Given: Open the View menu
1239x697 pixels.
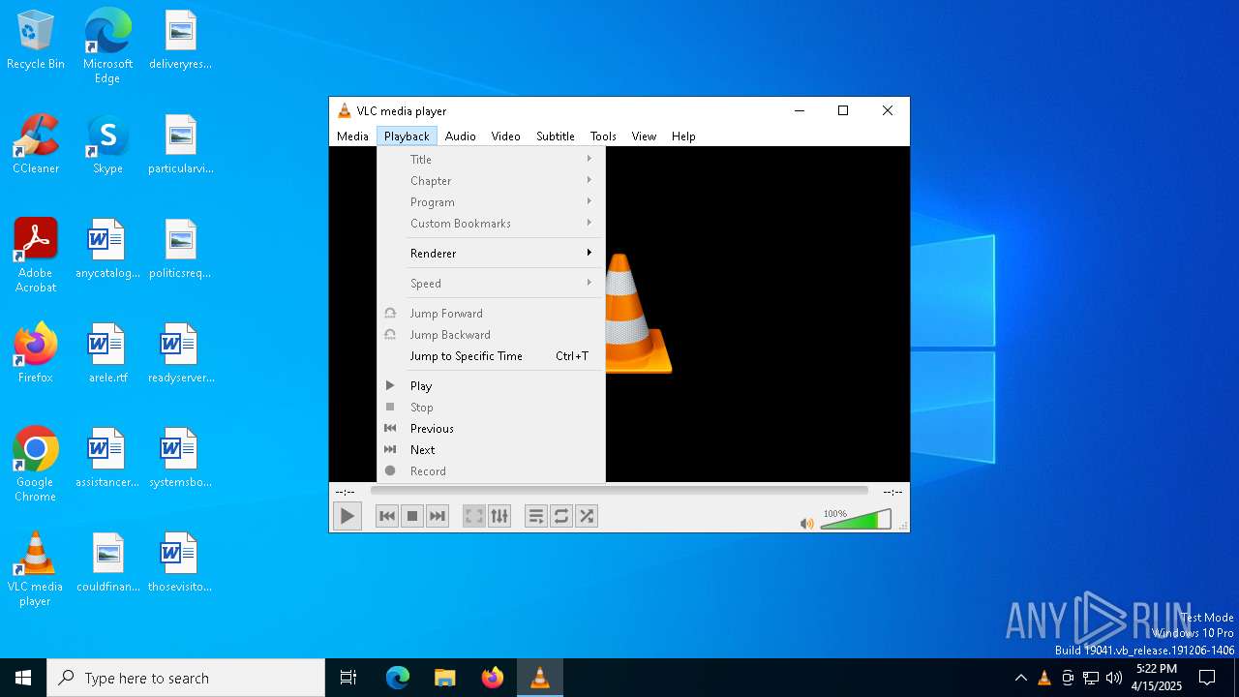Looking at the screenshot, I should coord(645,136).
